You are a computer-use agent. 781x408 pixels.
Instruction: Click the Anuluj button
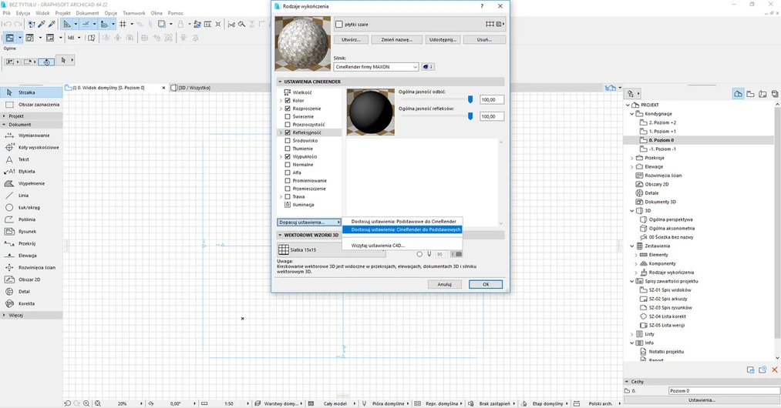point(444,285)
